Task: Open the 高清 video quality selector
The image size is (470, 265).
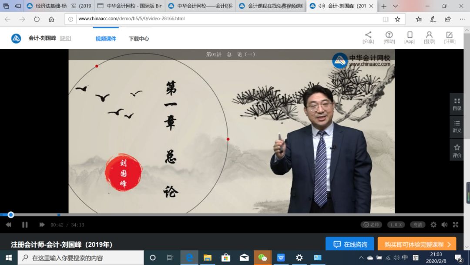Action: 417,225
